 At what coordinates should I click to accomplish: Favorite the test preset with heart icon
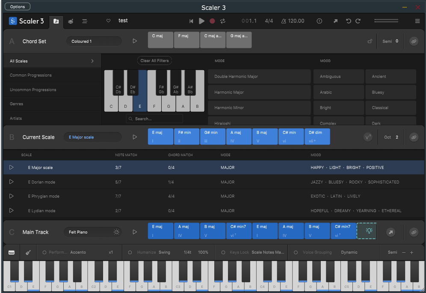(x=108, y=21)
